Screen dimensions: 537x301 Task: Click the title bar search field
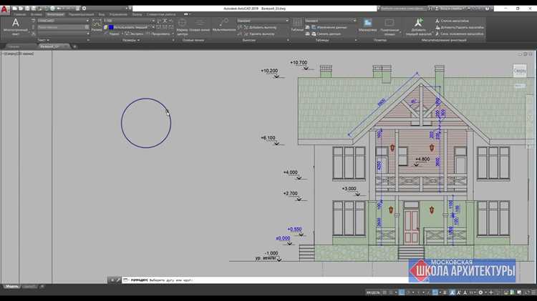coord(402,9)
